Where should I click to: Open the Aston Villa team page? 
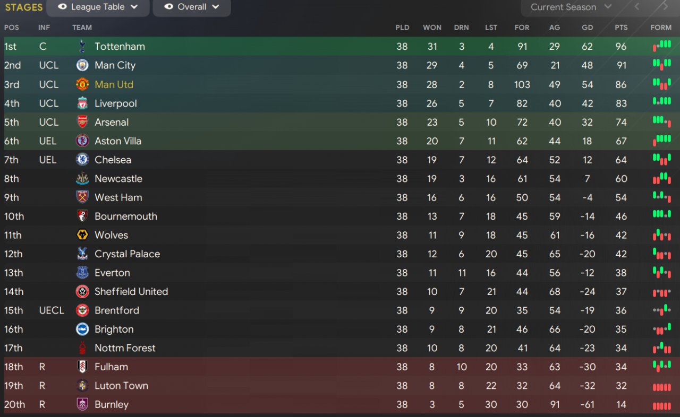118,141
